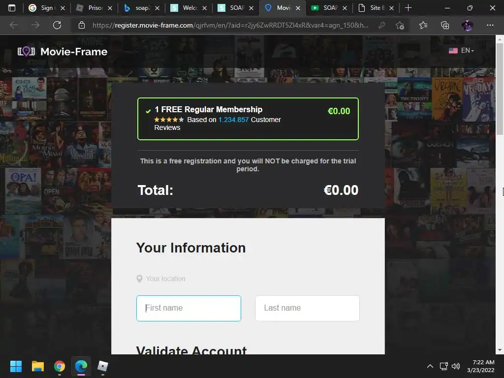Show hidden system tray icons

(430, 366)
